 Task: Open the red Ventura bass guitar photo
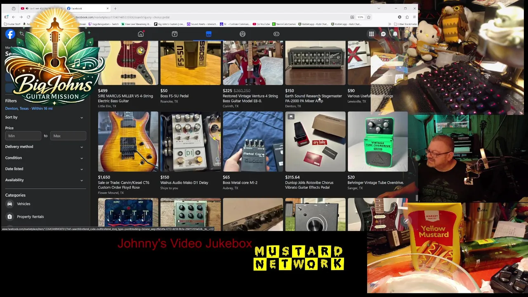(x=253, y=63)
